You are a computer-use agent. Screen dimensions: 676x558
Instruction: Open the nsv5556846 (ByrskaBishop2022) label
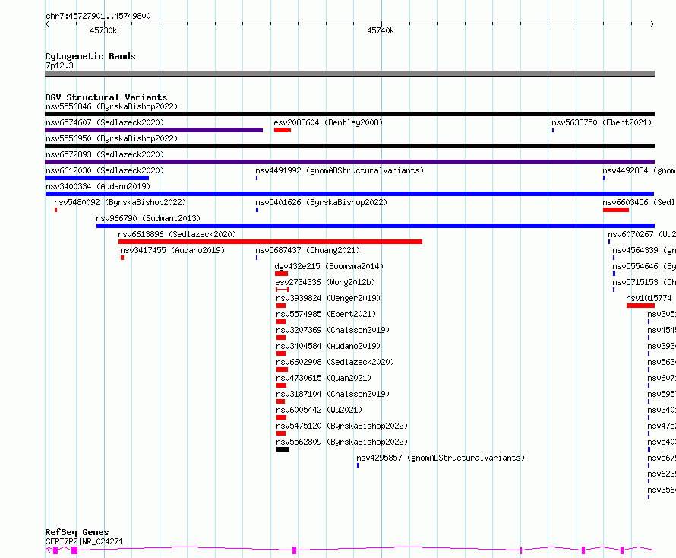click(x=112, y=106)
